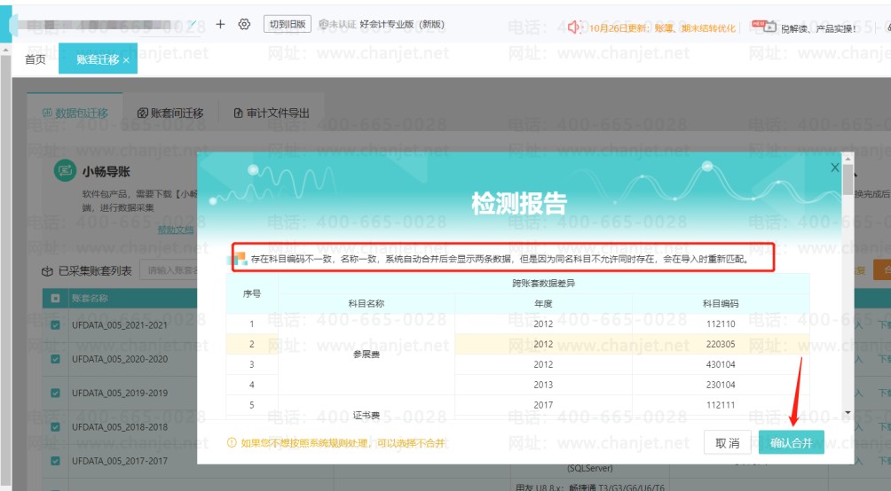Open the 账套间迁移 tab

(170, 113)
